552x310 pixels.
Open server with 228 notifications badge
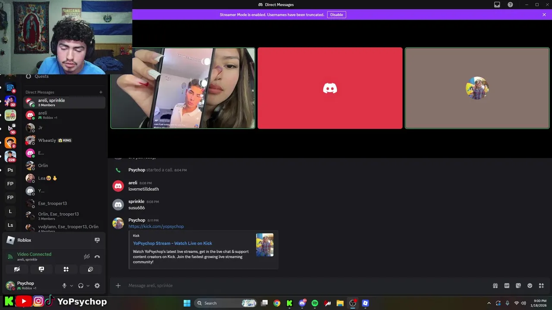[10, 156]
